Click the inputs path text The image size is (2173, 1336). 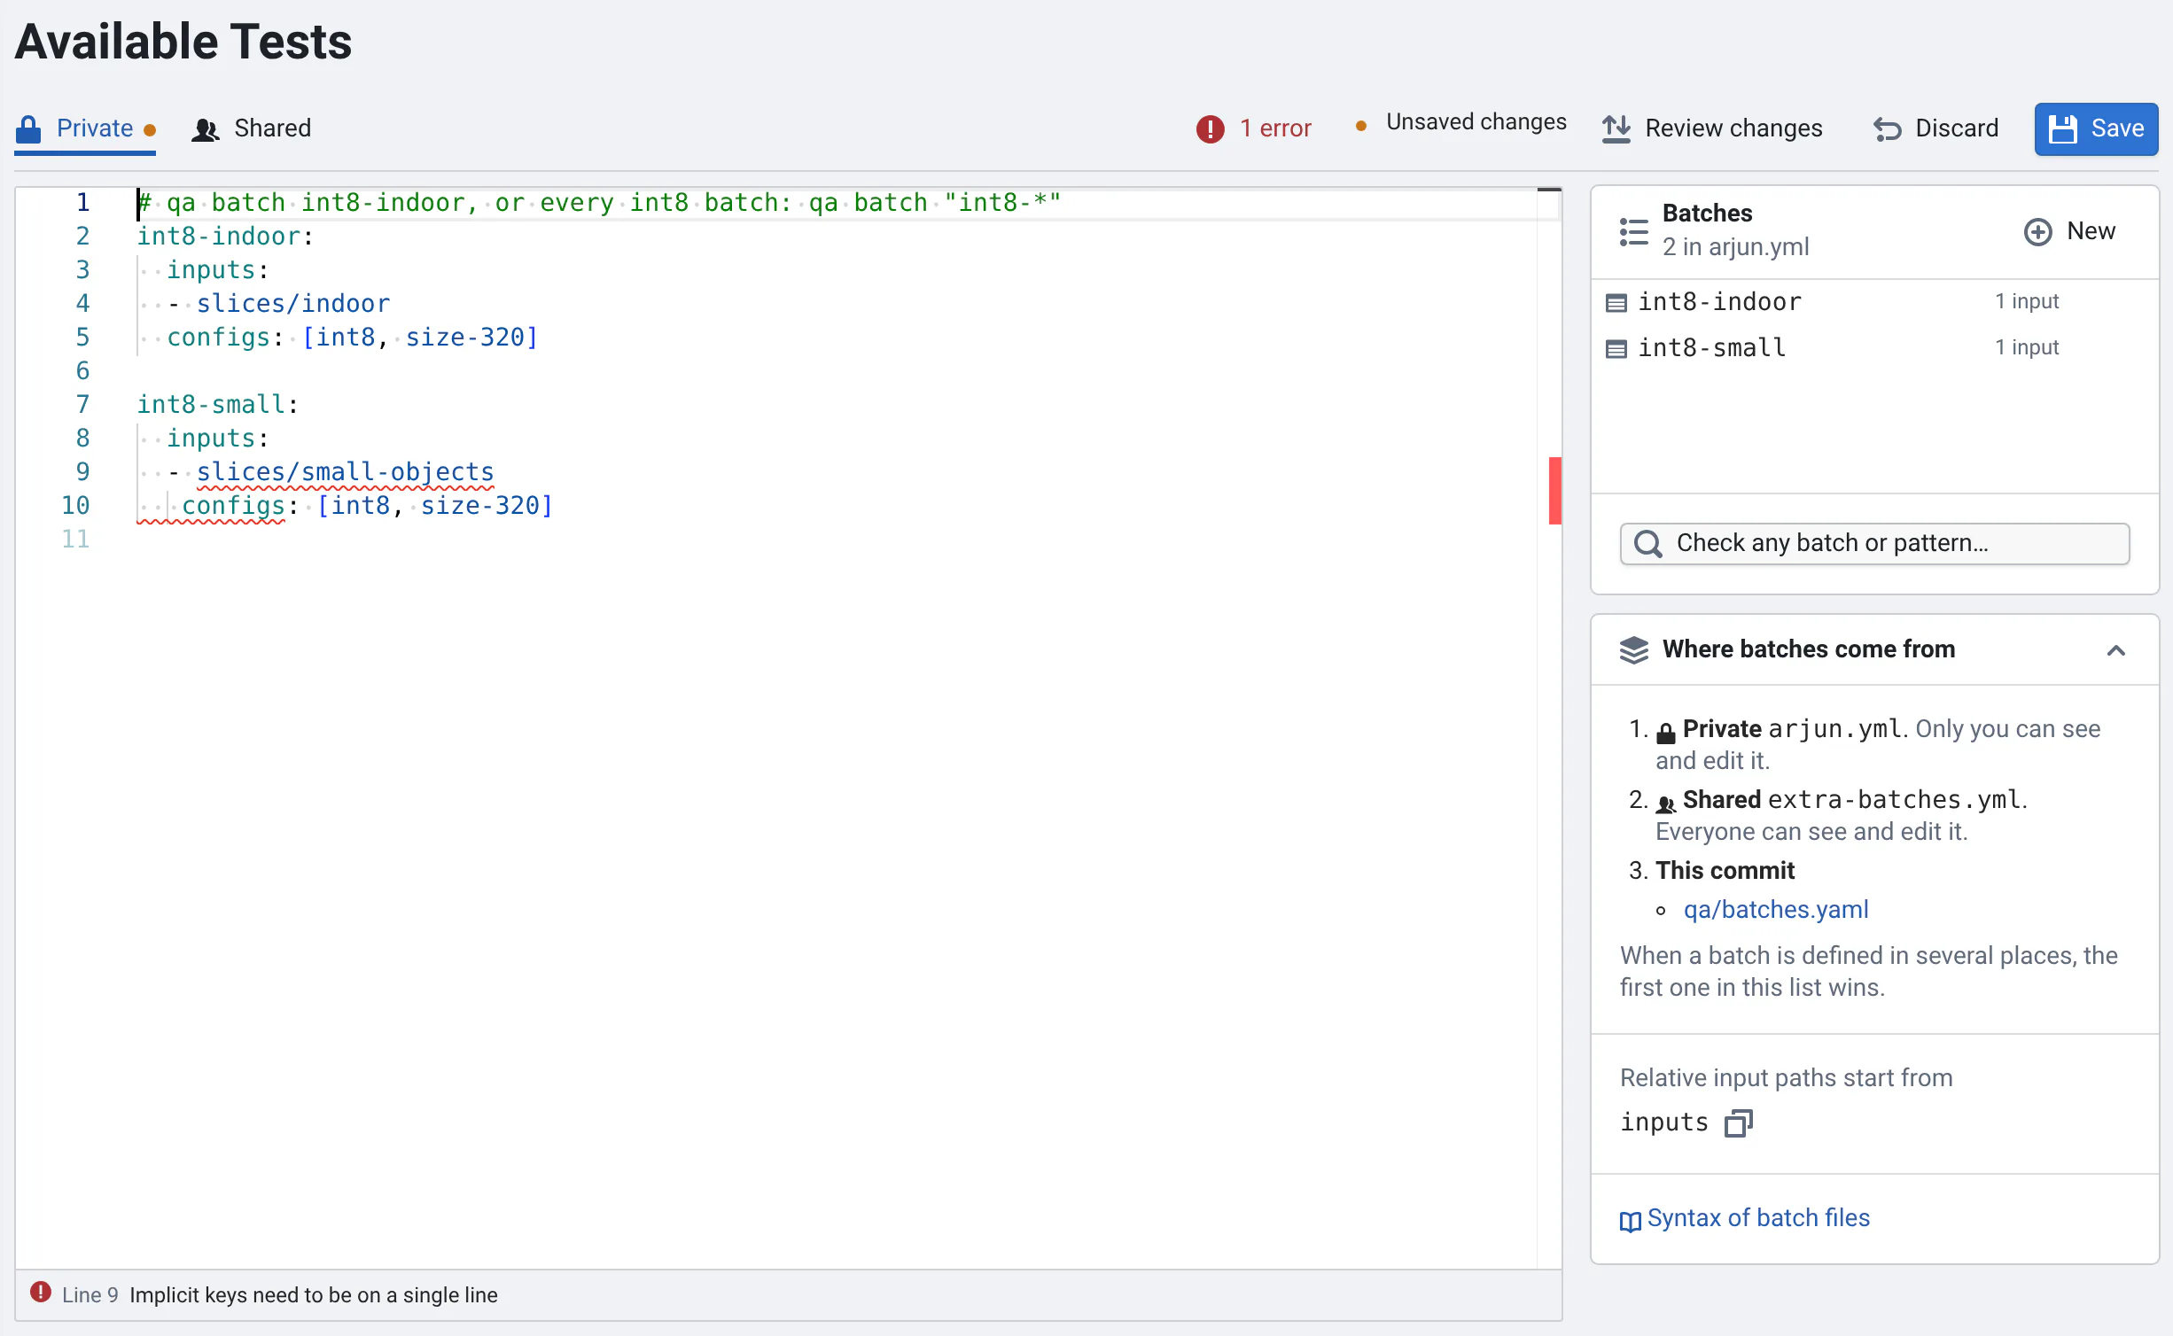pos(1663,1122)
